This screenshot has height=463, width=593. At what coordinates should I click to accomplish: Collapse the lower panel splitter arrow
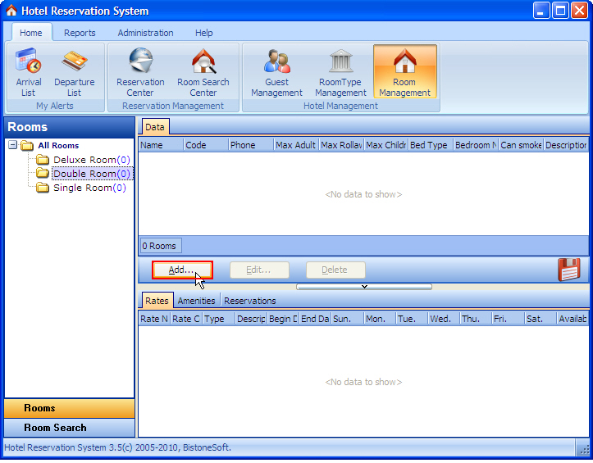(x=364, y=287)
